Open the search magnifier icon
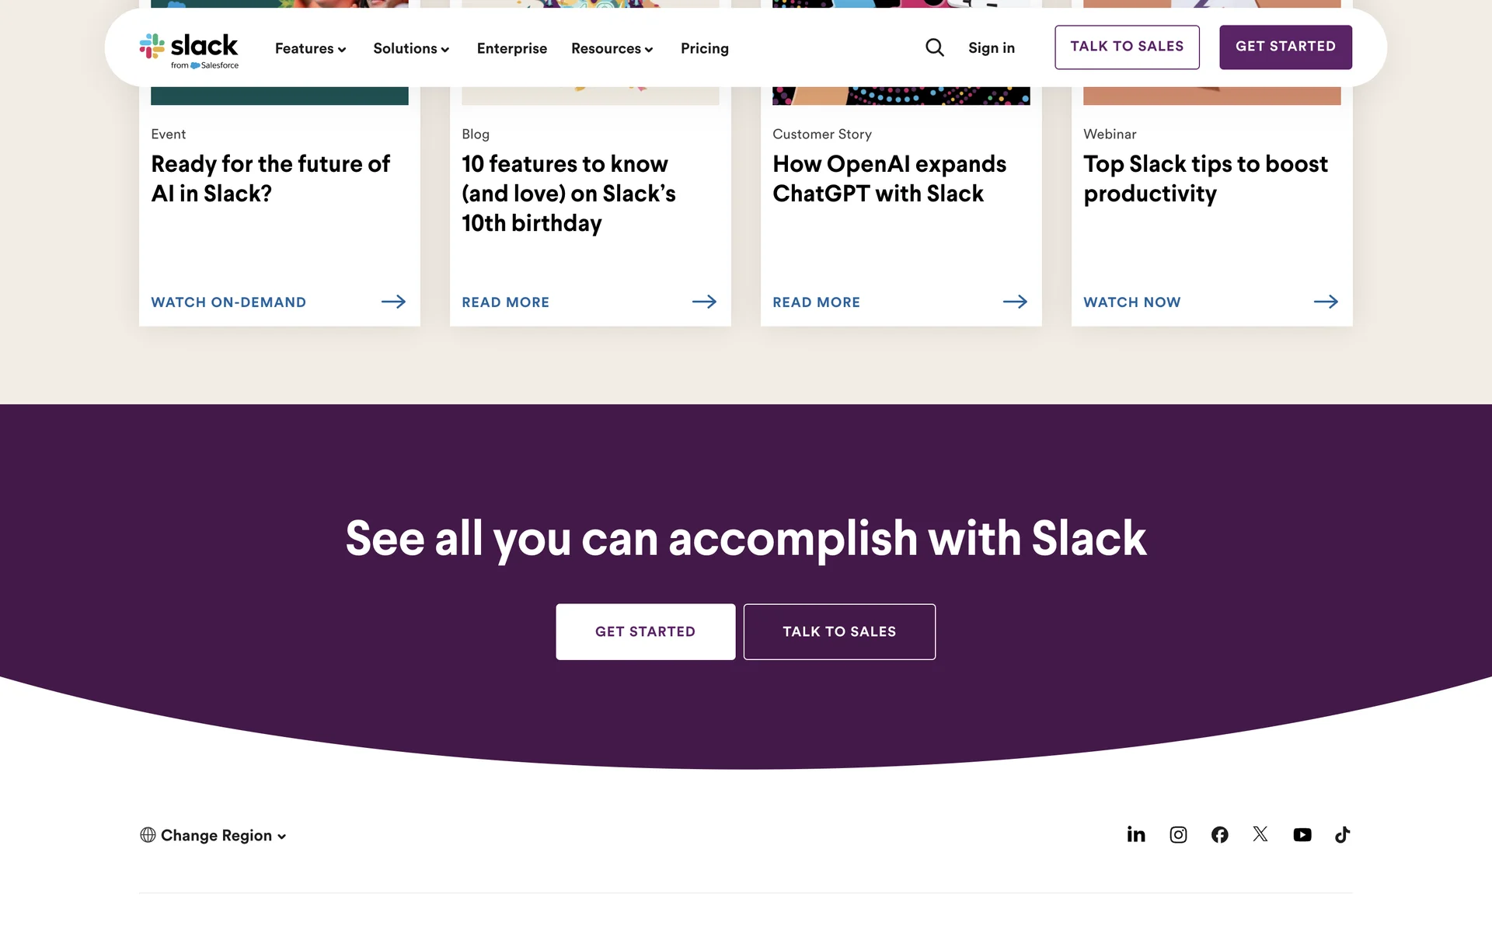Viewport: 1492px width, 933px height. [x=935, y=47]
